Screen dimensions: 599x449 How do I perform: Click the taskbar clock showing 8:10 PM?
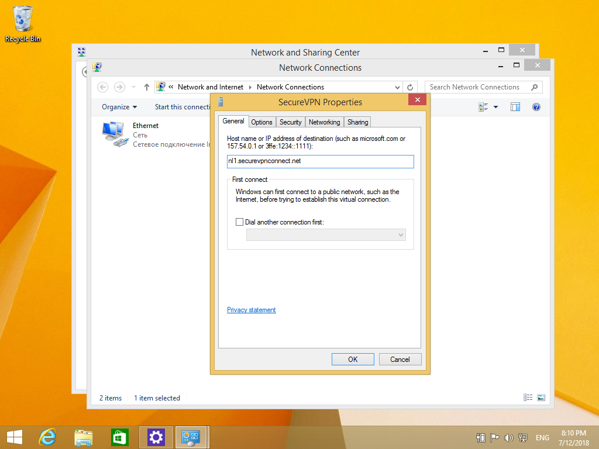(x=574, y=438)
